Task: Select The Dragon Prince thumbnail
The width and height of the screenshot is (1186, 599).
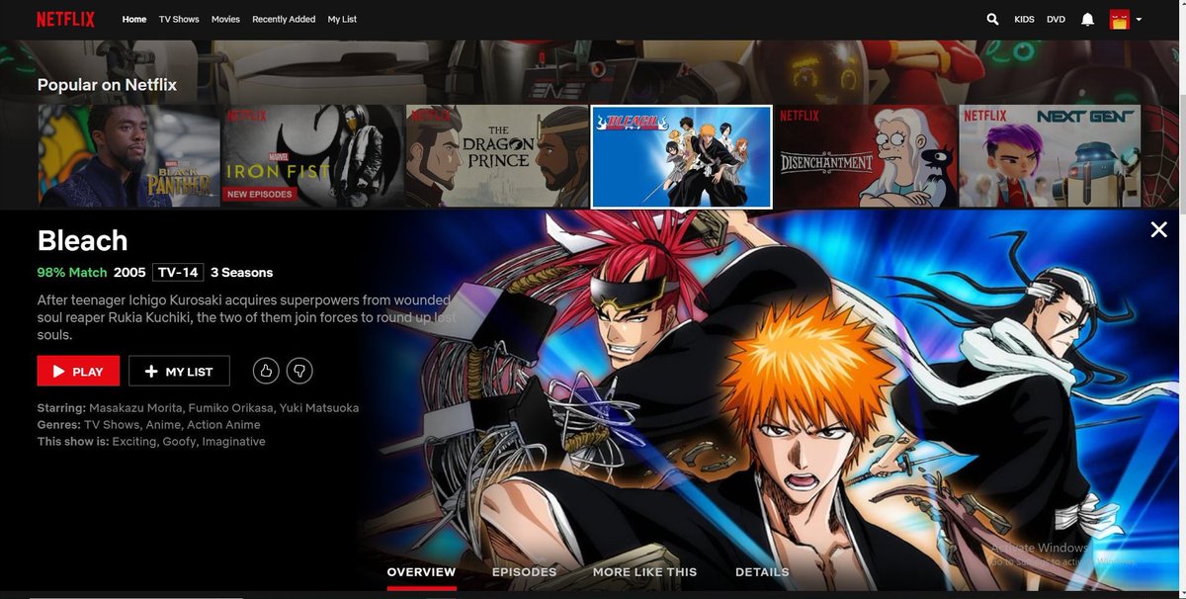Action: tap(496, 155)
